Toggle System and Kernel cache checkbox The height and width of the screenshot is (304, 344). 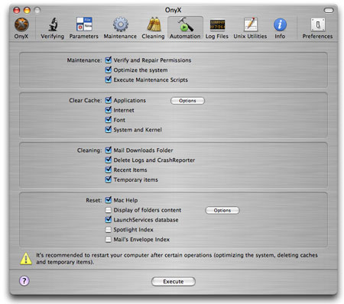pos(109,130)
